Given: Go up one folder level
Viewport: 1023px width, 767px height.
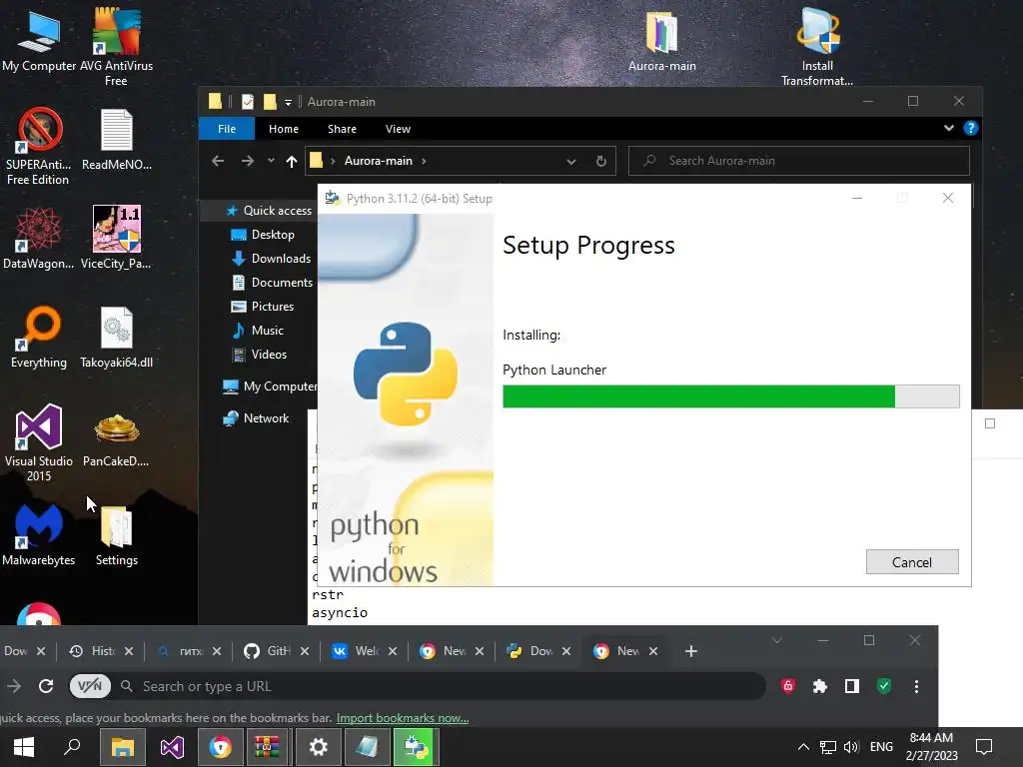Looking at the screenshot, I should point(292,161).
